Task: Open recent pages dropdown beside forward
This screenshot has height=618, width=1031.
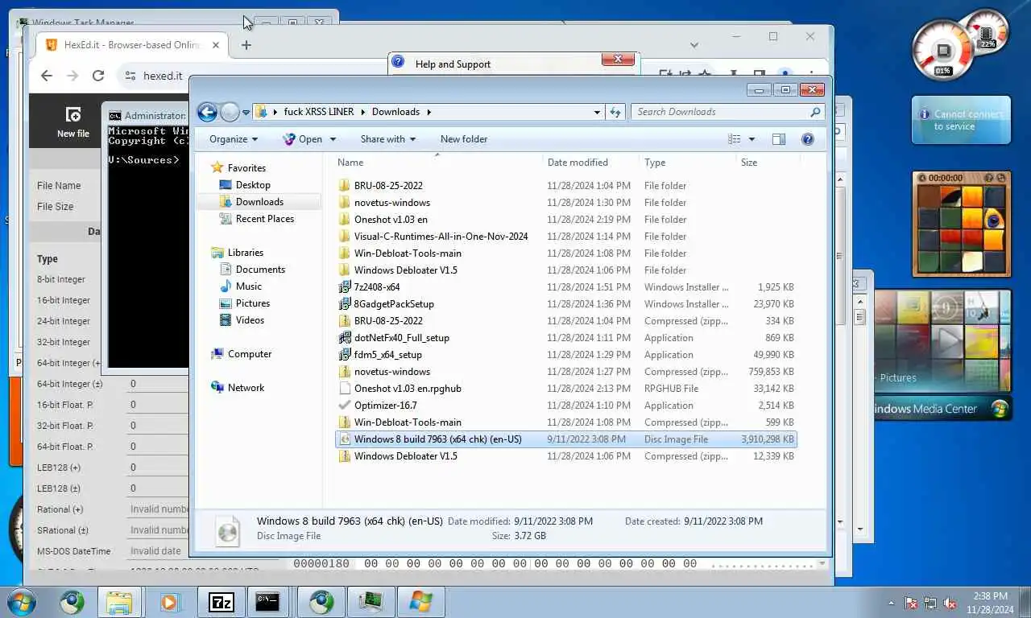Action: [x=246, y=113]
